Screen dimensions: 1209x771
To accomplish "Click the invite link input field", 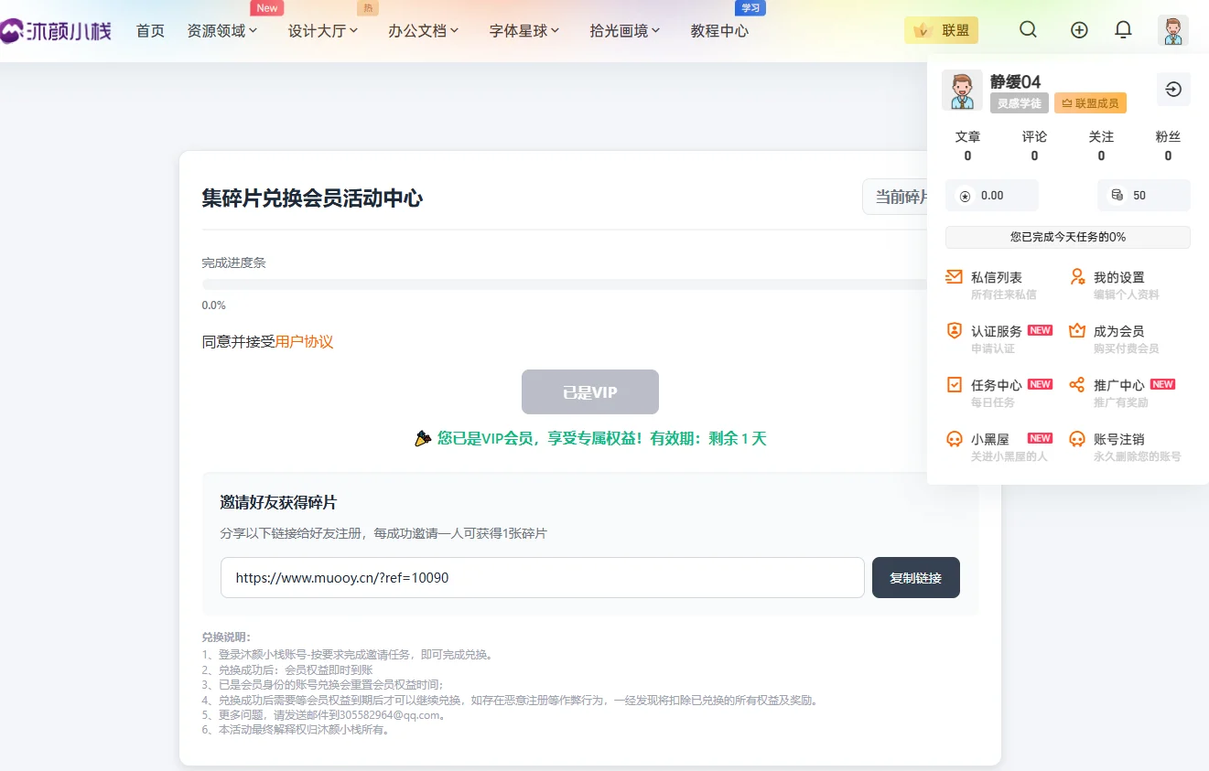I will [542, 578].
